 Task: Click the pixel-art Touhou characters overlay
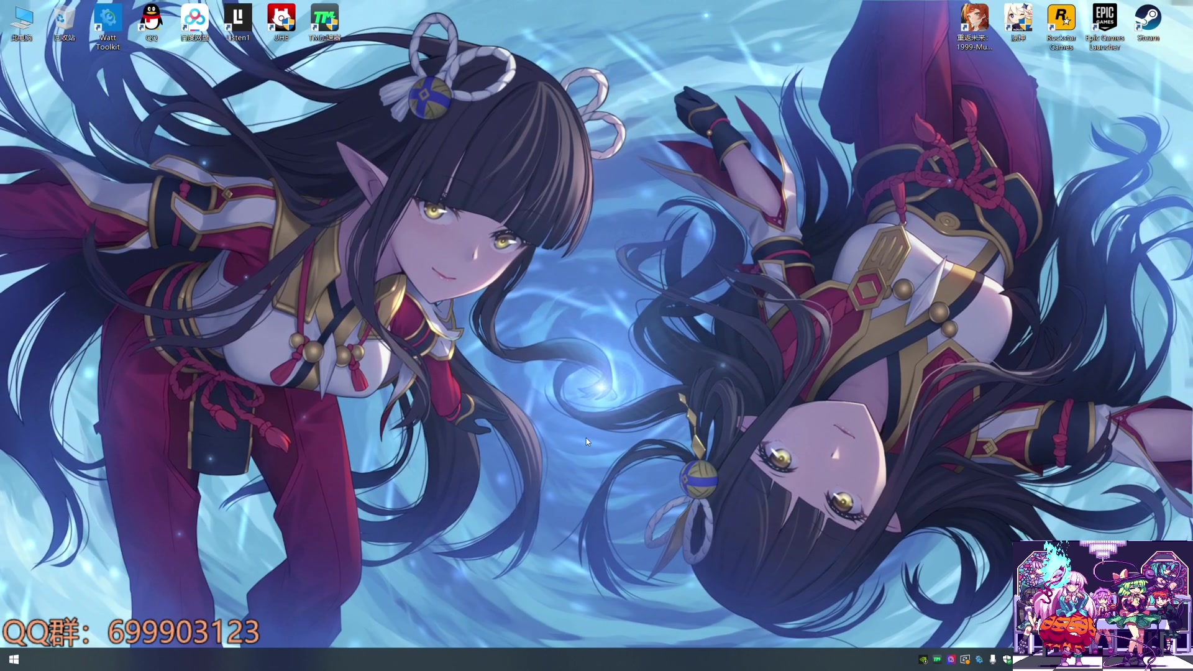pyautogui.click(x=1103, y=606)
